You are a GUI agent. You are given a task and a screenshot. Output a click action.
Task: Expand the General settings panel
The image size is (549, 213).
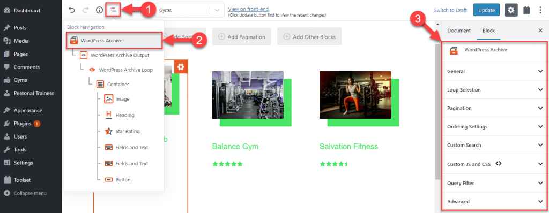coord(494,71)
